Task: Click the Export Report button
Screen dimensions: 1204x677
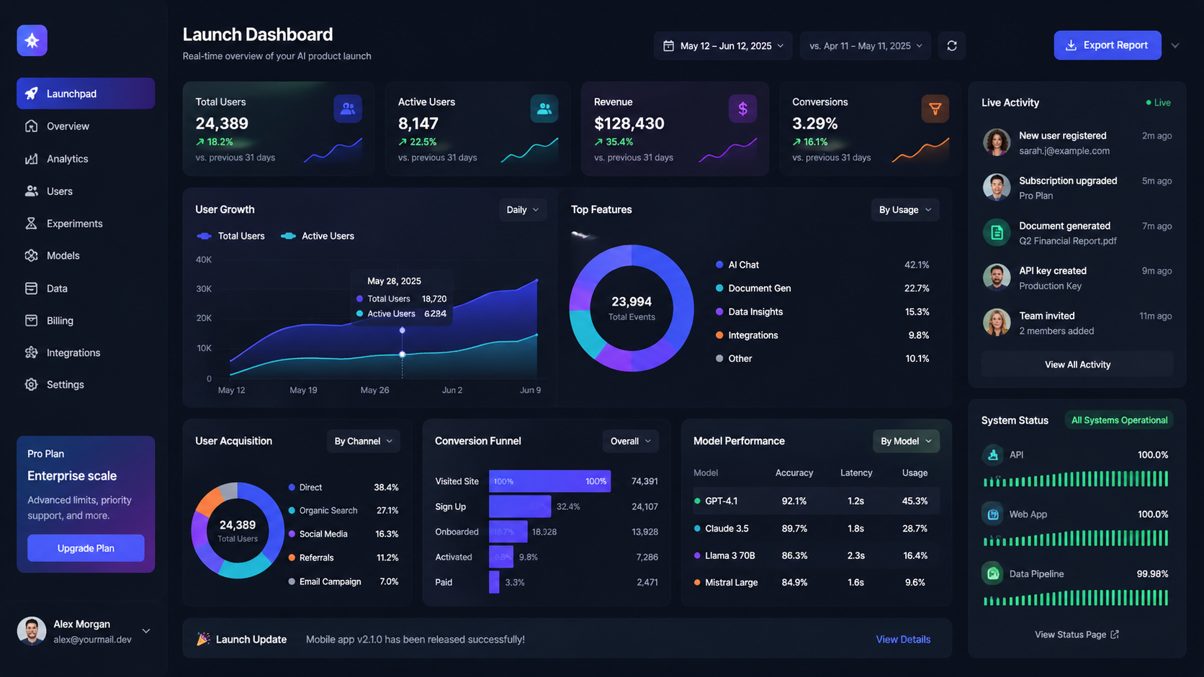Action: 1108,45
